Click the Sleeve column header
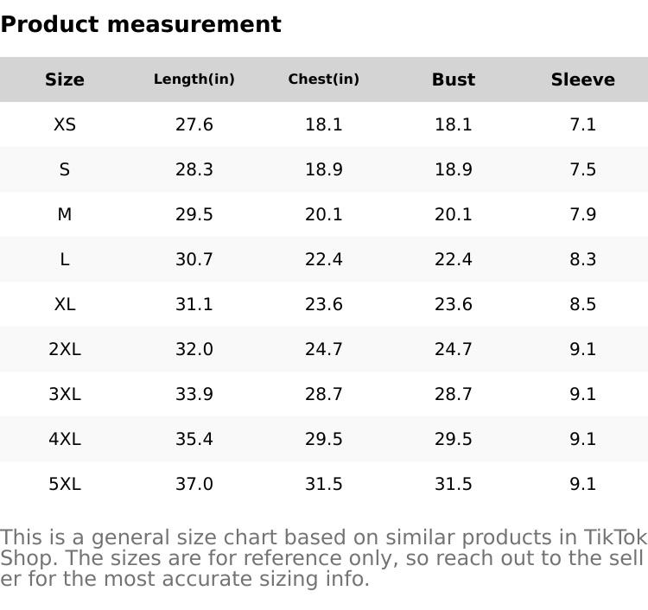The height and width of the screenshot is (610, 648). pos(583,79)
